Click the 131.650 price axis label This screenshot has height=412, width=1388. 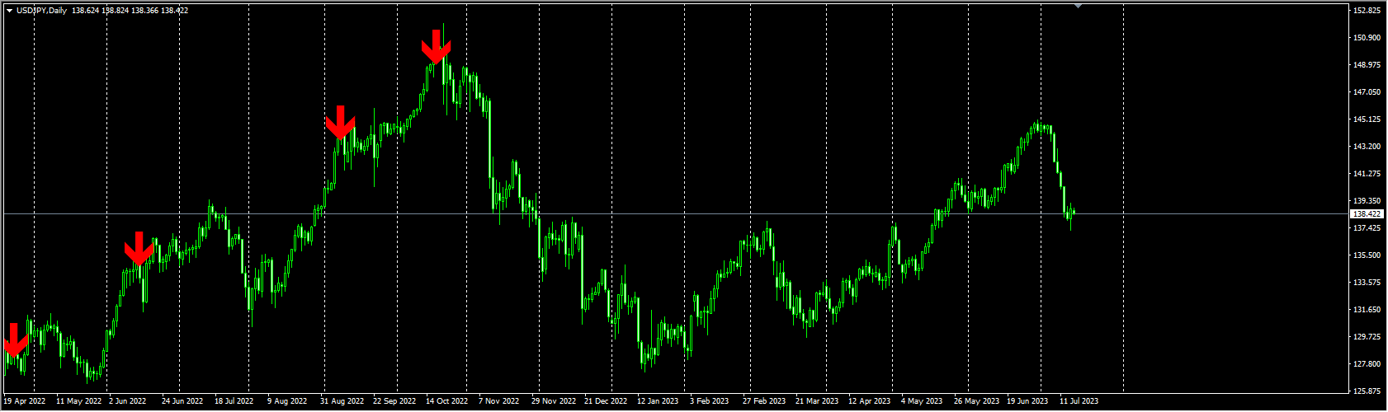click(1367, 310)
